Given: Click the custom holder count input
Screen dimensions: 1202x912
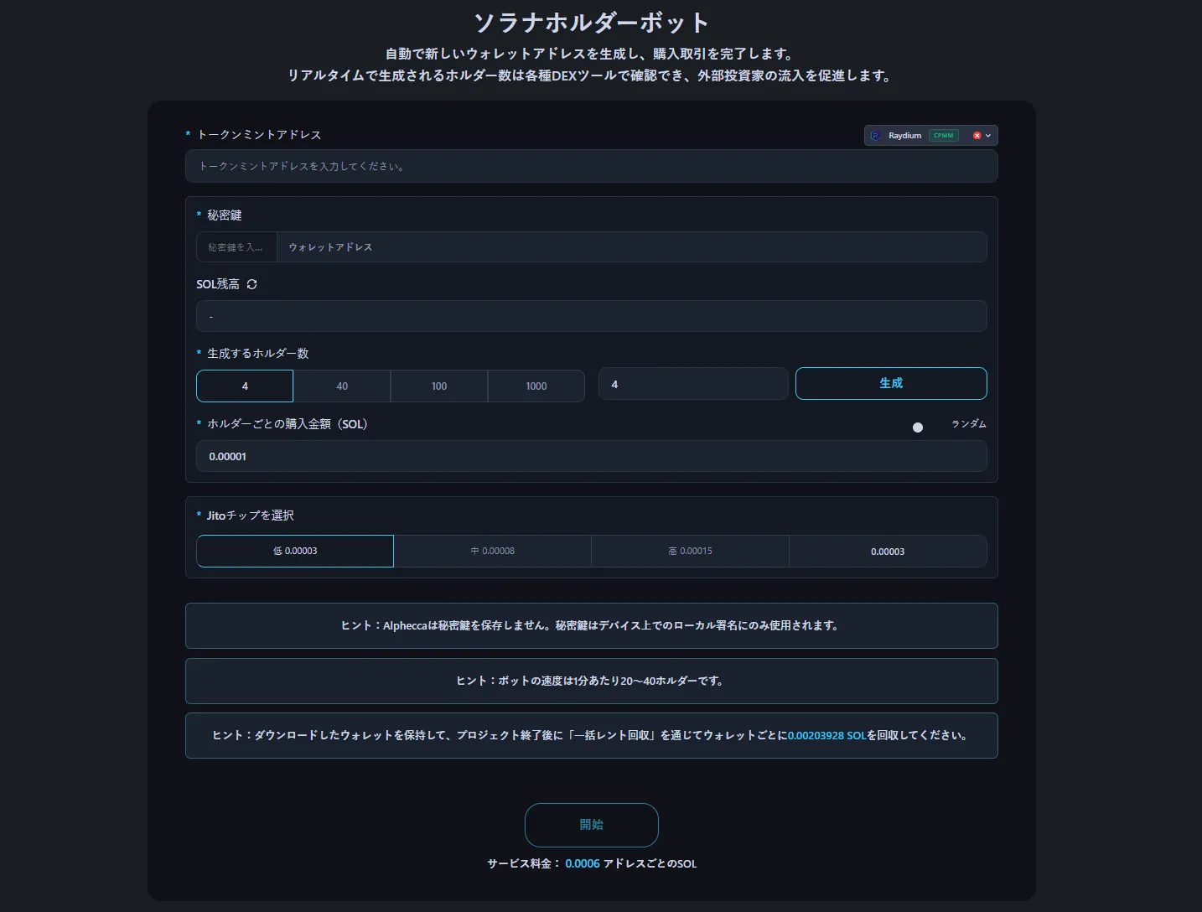Looking at the screenshot, I should click(x=692, y=384).
